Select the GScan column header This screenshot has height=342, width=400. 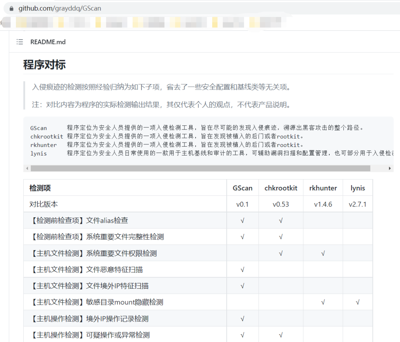coord(243,188)
